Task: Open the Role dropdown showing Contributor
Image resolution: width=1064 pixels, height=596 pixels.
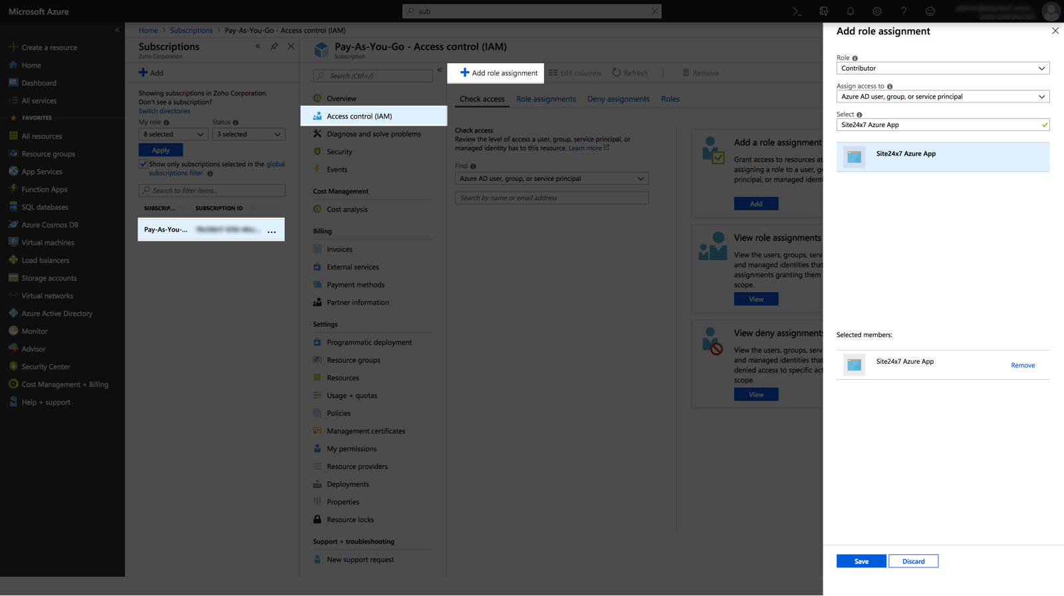Action: (x=943, y=69)
